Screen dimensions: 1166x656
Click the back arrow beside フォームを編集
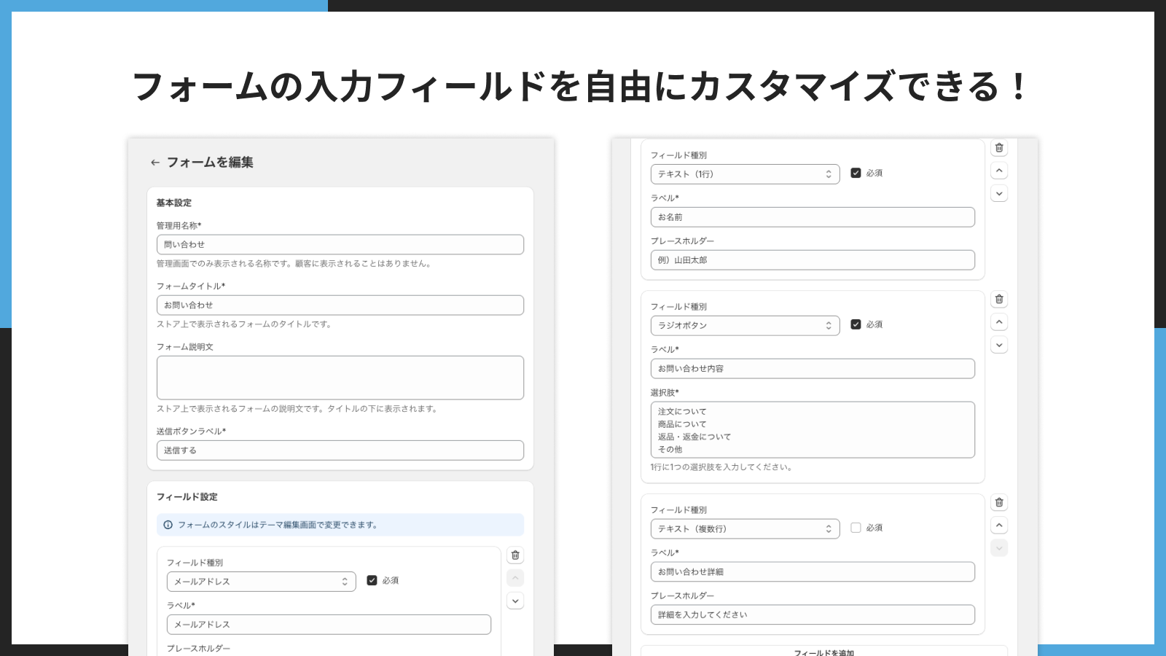pos(154,163)
